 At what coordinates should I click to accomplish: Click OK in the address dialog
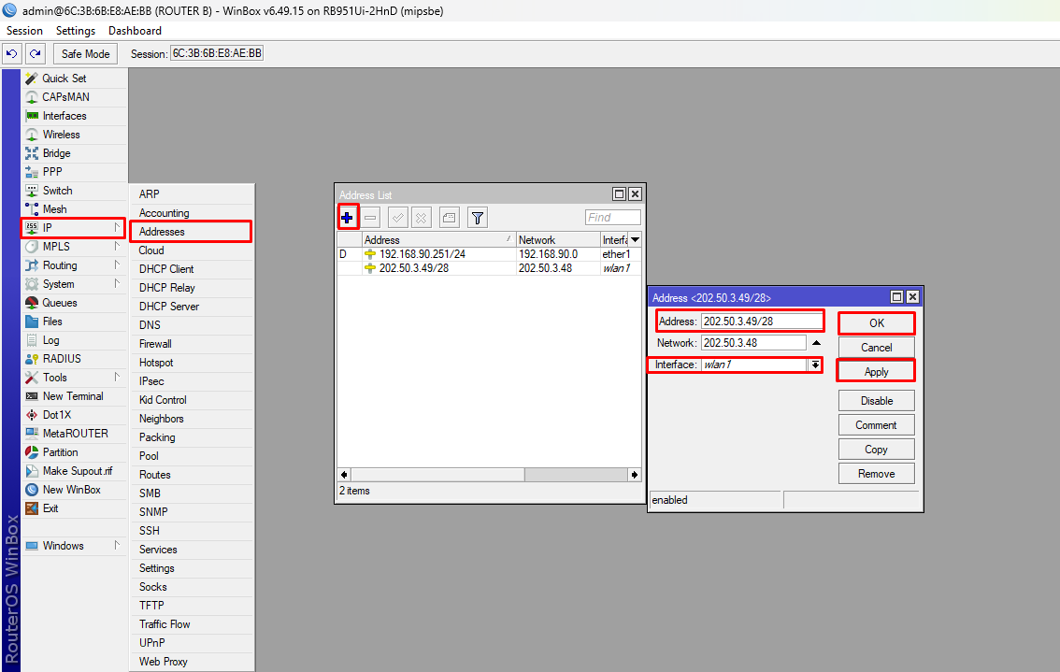(x=876, y=323)
